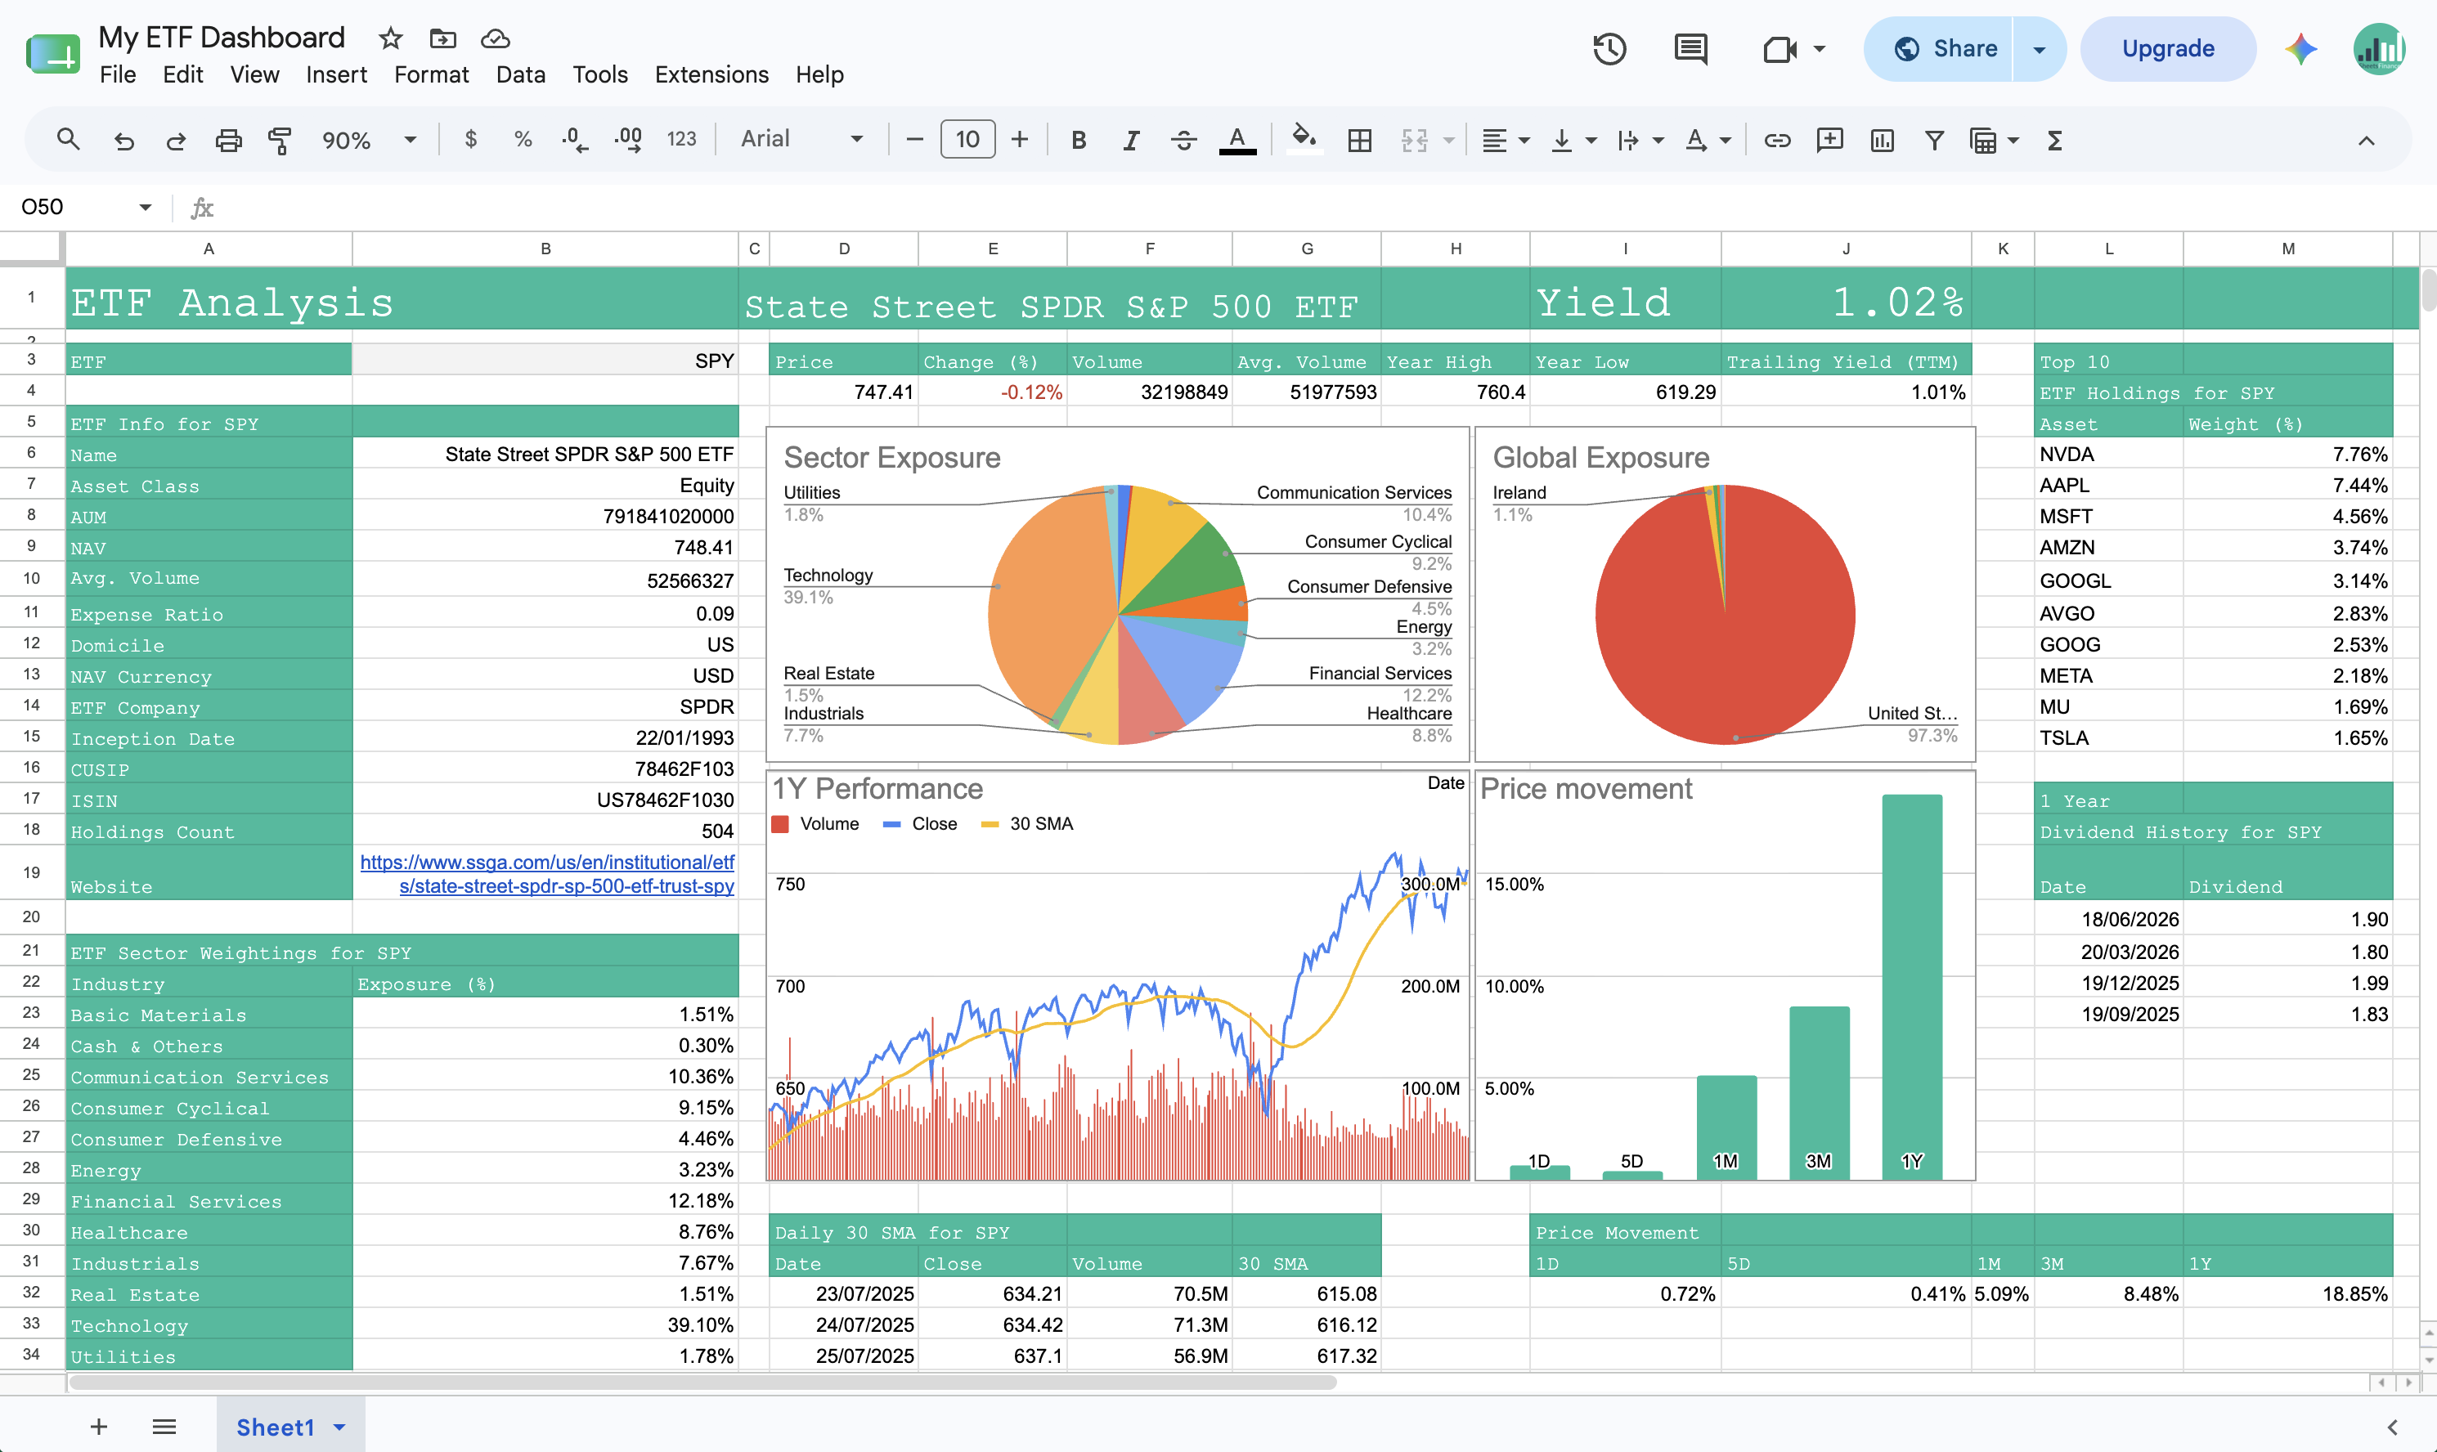Add a new sheet
The image size is (2437, 1452).
pyautogui.click(x=99, y=1427)
